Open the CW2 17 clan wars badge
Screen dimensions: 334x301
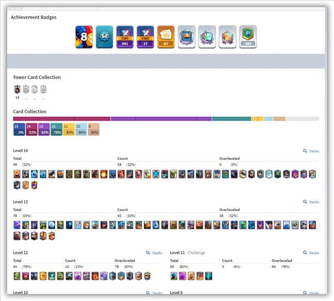tap(145, 37)
